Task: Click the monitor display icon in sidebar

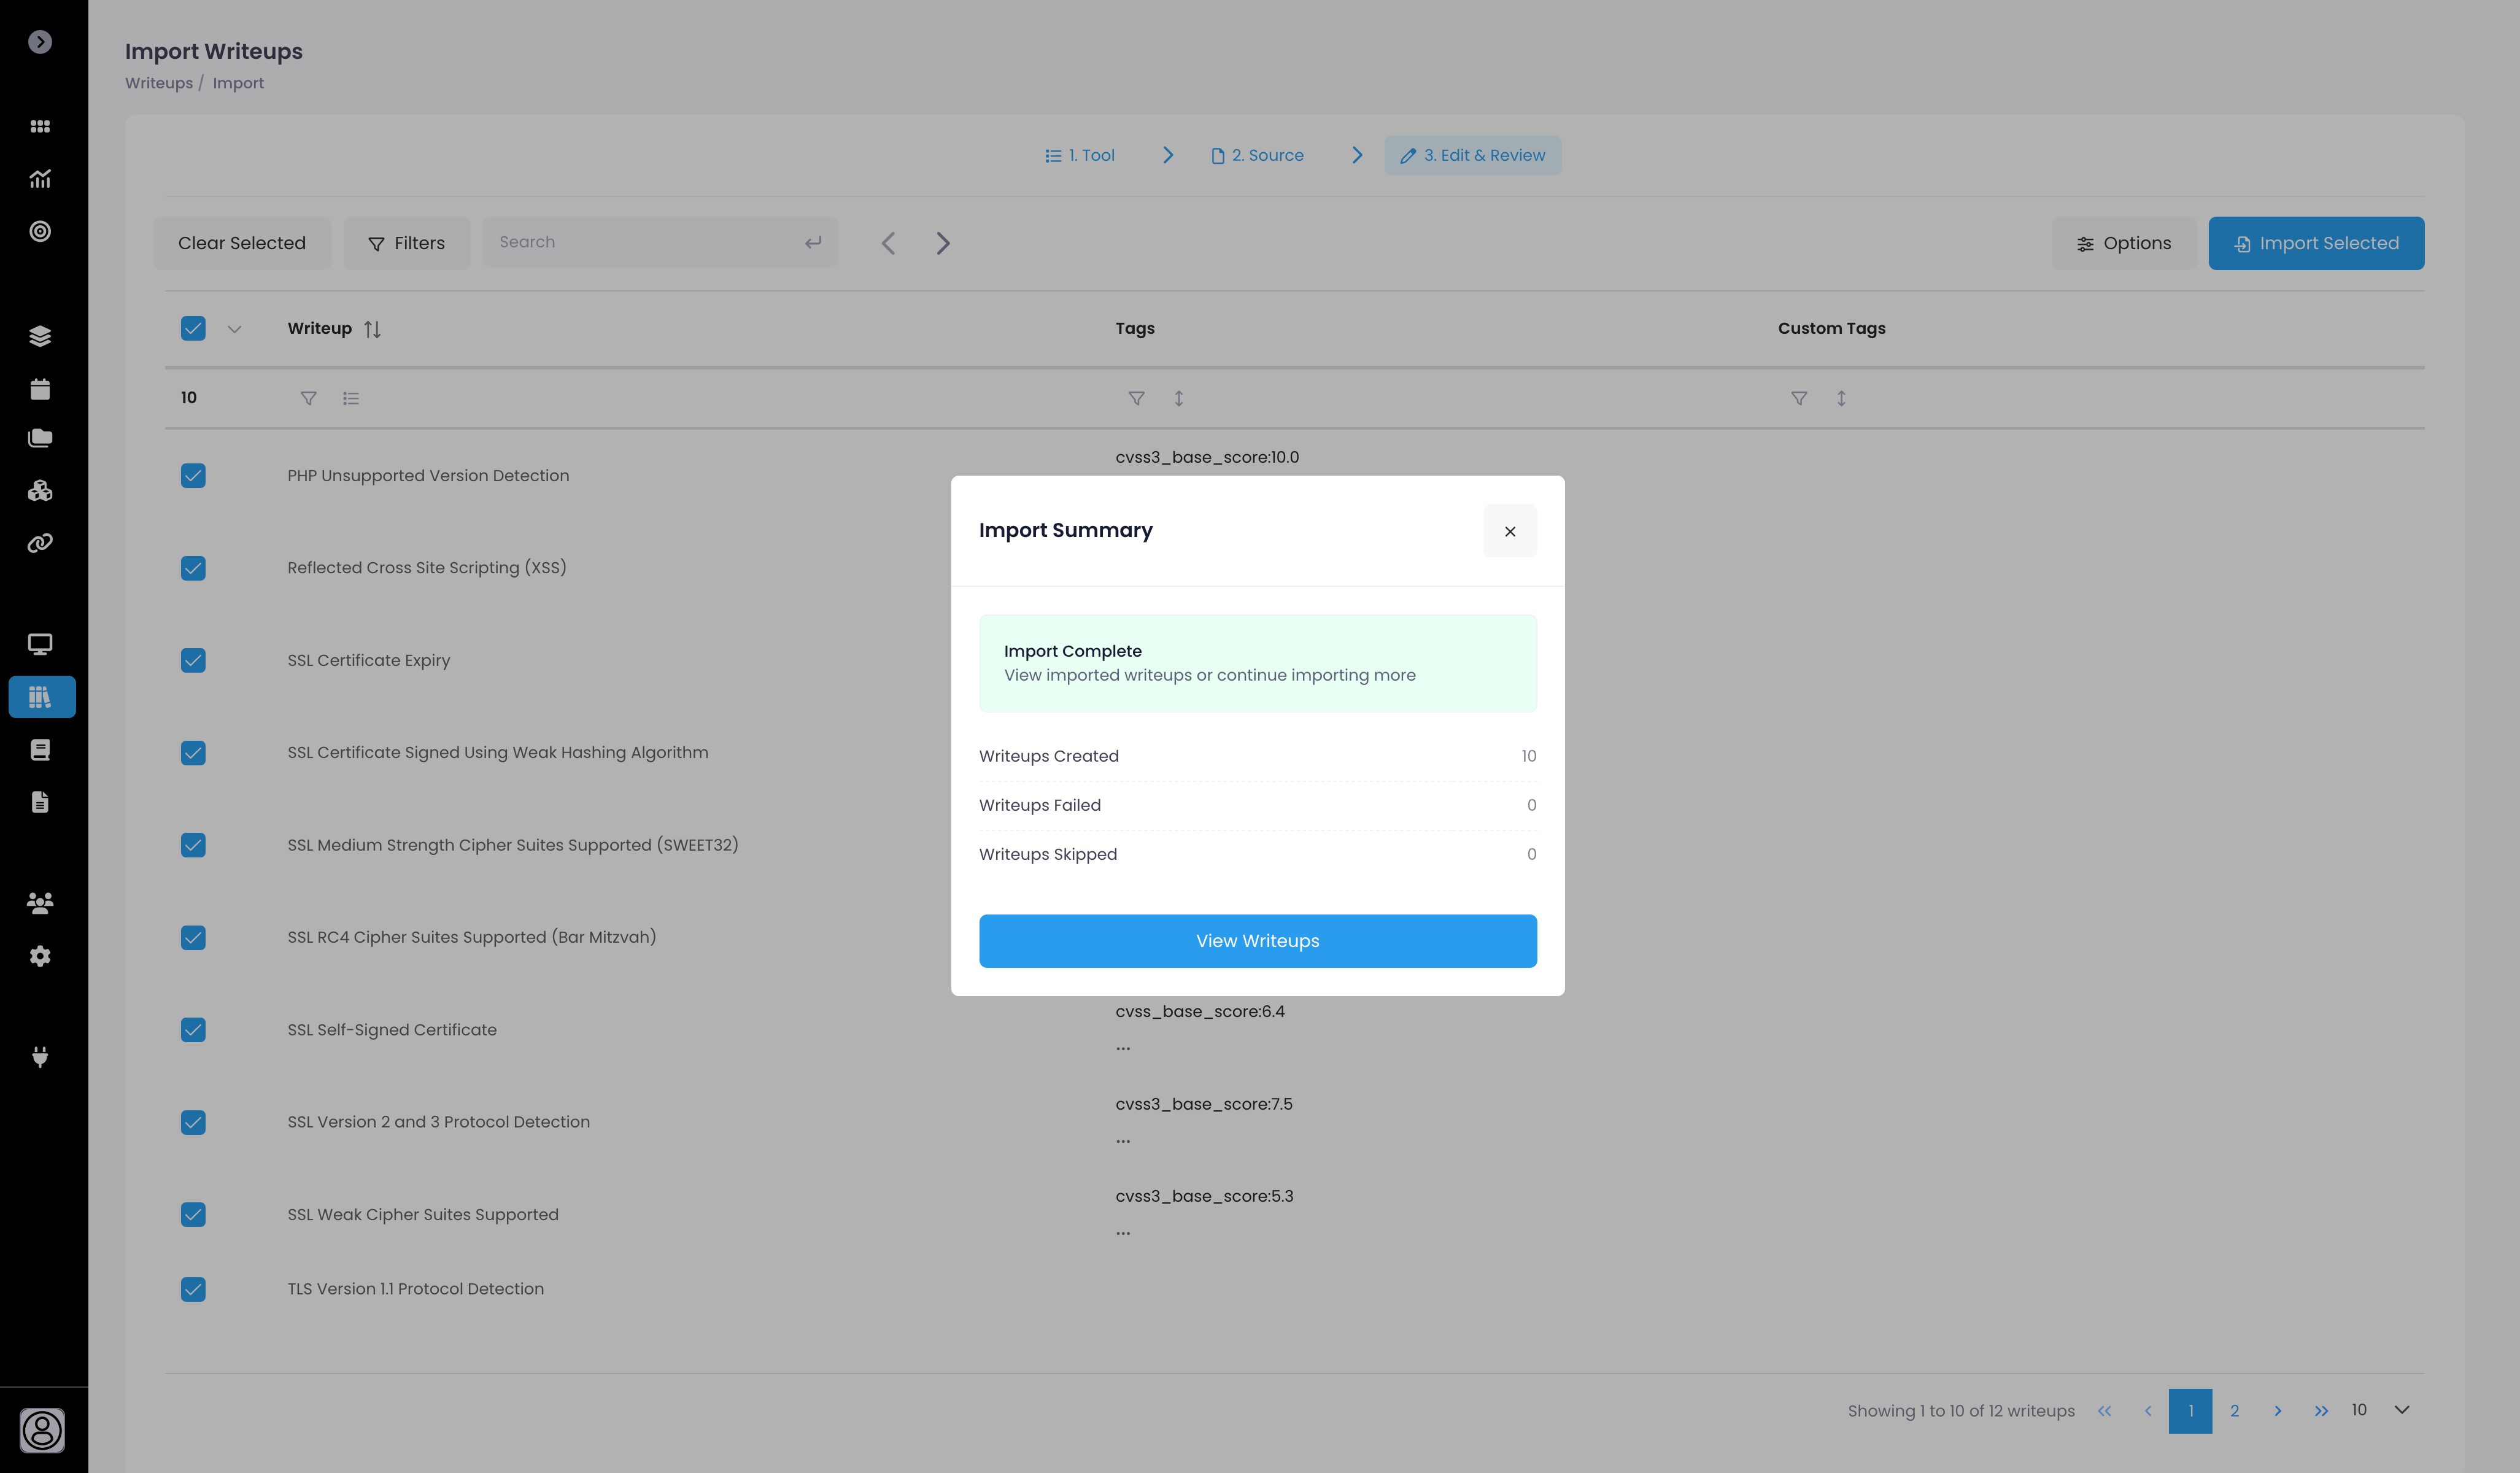Action: click(x=40, y=644)
